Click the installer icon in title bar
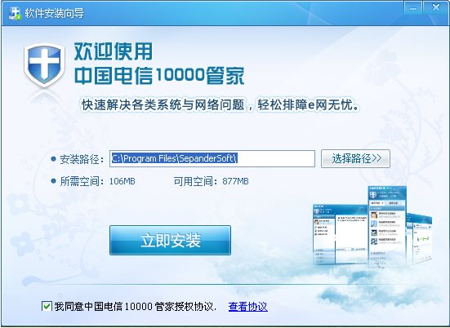 pyautogui.click(x=15, y=14)
